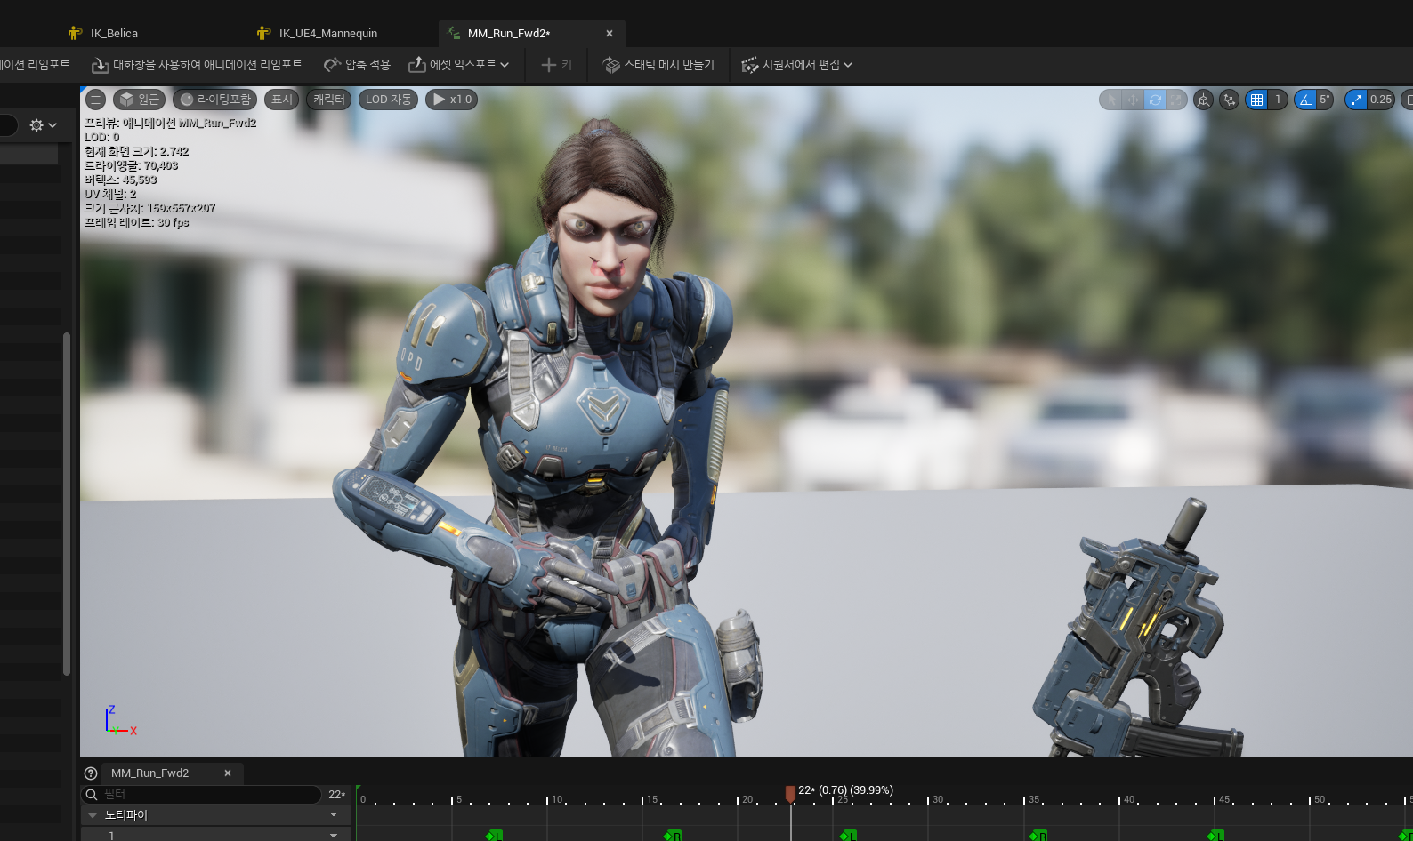Open the playback speed x1.0 menu

pos(452,100)
